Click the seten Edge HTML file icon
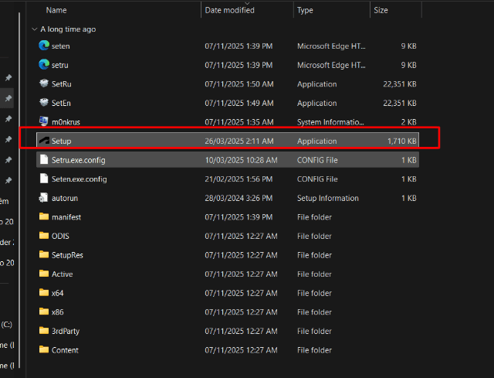Image resolution: width=494 pixels, height=378 pixels. pyautogui.click(x=44, y=46)
